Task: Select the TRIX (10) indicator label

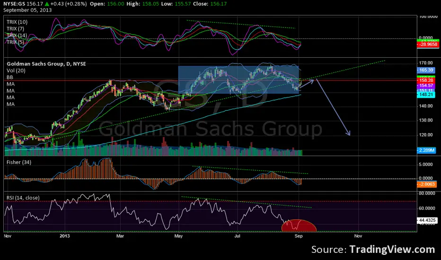Action: (x=17, y=22)
